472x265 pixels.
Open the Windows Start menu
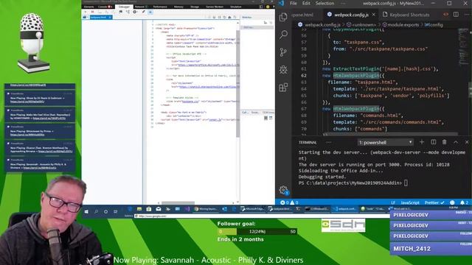click(x=86, y=211)
